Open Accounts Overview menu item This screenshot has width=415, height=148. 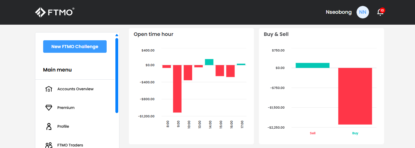75,89
